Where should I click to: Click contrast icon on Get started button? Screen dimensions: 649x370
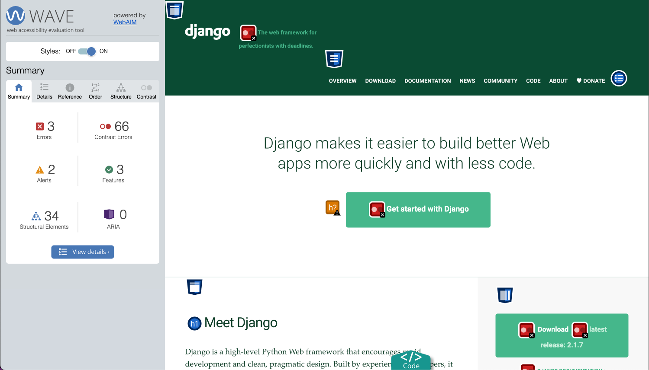377,210
